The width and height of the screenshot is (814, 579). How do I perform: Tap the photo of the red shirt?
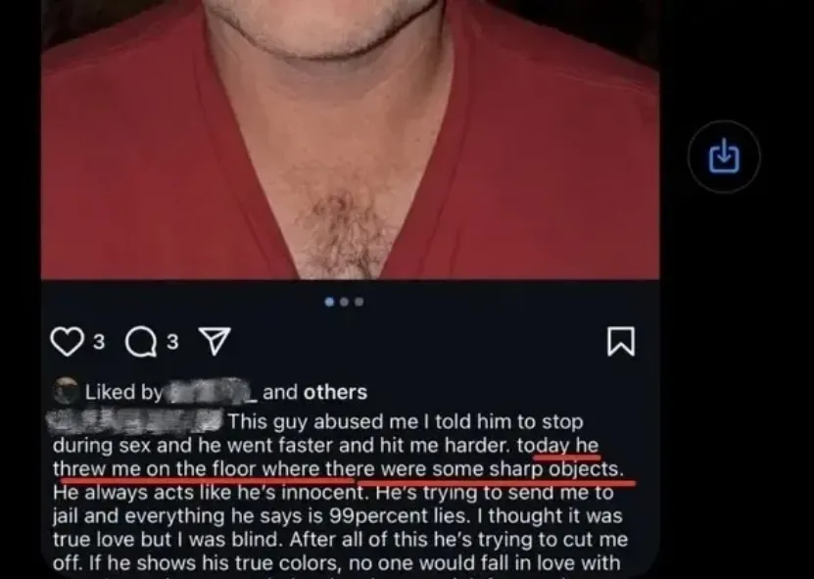coord(350,139)
